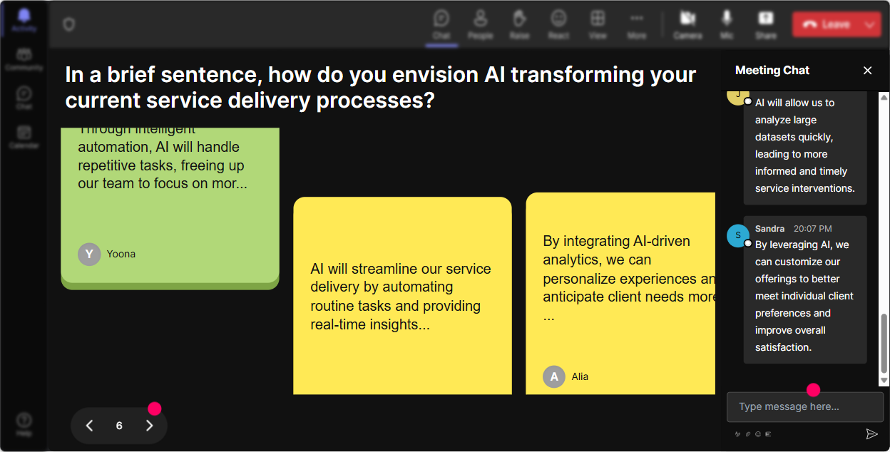Click the message input field
890x452 pixels.
(x=804, y=406)
